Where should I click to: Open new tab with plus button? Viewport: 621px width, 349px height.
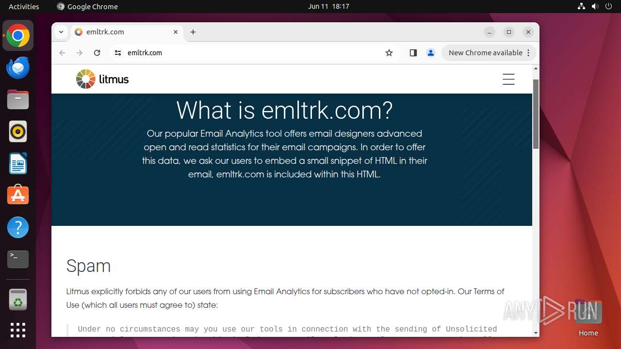click(193, 32)
